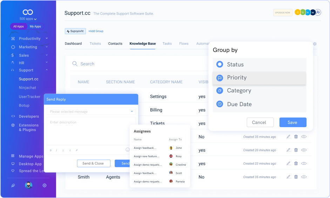Edit the row created 22 minutes ago
The width and height of the screenshot is (330, 198).
[289, 163]
